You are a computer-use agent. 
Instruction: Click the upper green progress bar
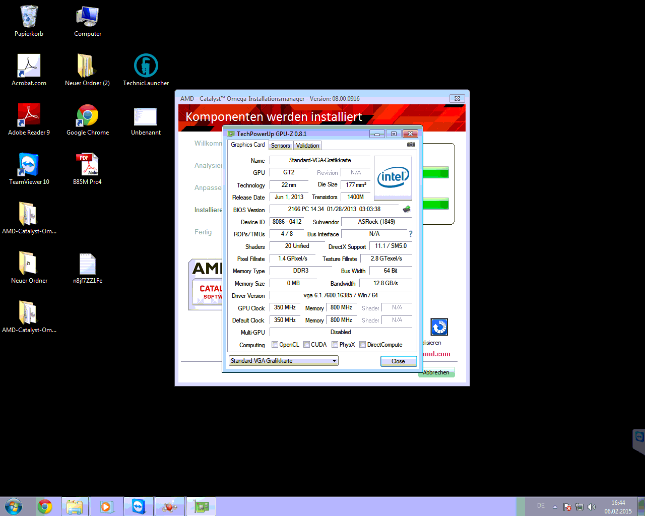(436, 173)
